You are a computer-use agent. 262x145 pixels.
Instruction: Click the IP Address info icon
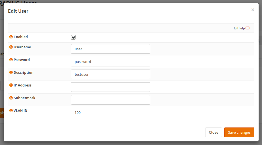[11, 85]
